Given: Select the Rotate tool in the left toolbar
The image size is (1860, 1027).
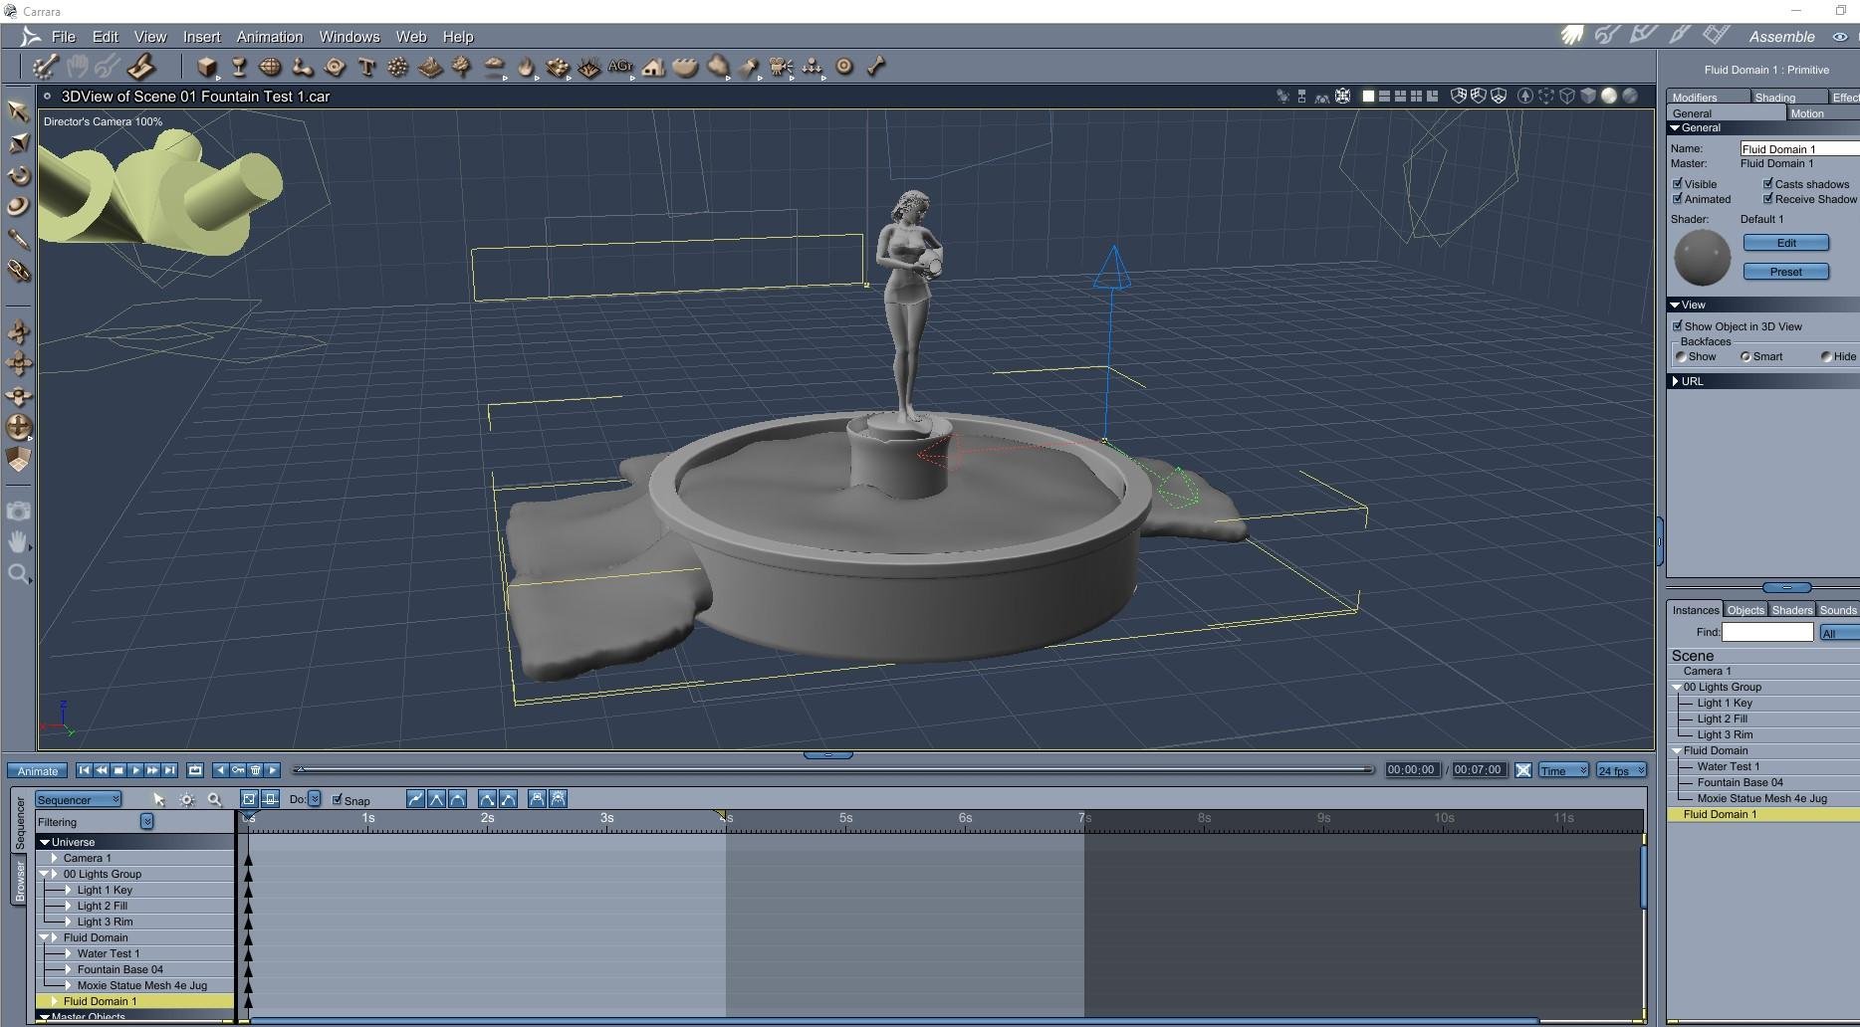Looking at the screenshot, I should [18, 176].
